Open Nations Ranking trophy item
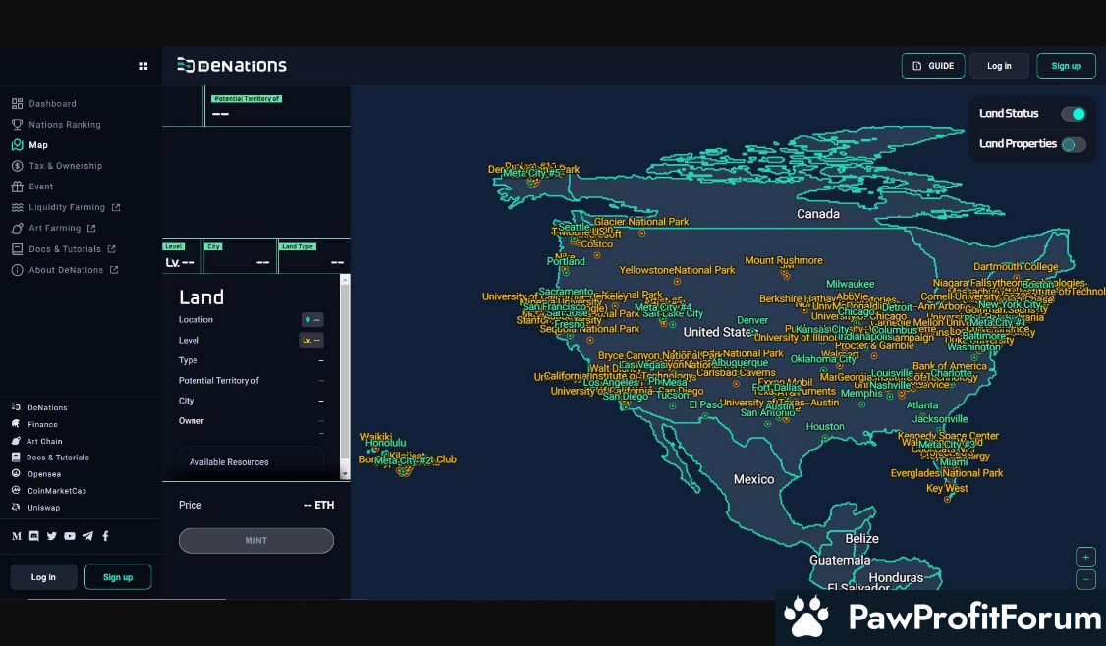The image size is (1106, 646). click(x=56, y=124)
